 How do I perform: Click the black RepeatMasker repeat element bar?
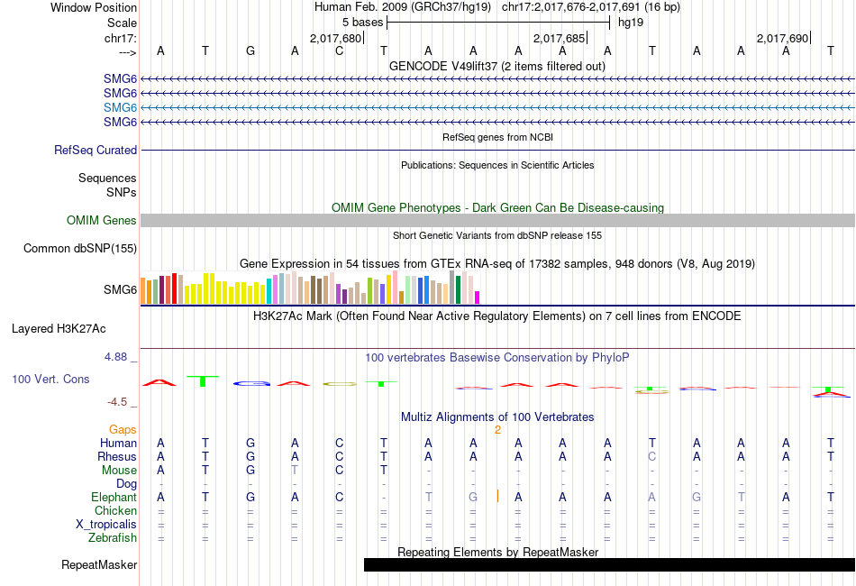click(x=609, y=564)
